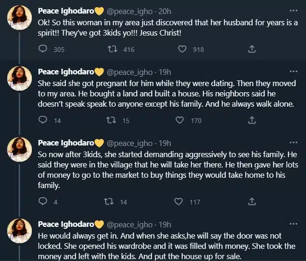Screen dimensions: 306x261
Task: Like the tweet with 117 likes
Action: point(178,202)
